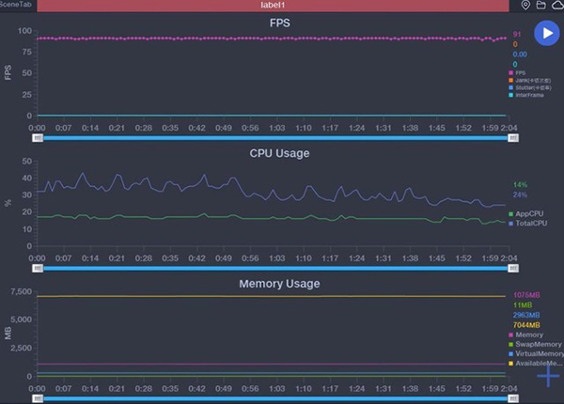Click the Memory Usage chart left range handle
564x404 pixels.
click(x=38, y=398)
